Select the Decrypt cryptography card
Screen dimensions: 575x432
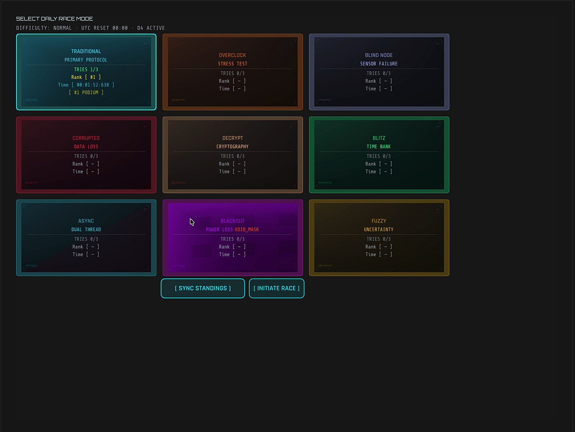(232, 155)
